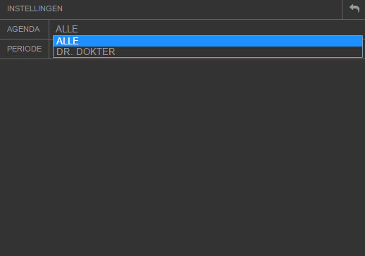Click the PERIODE label
This screenshot has height=256, width=365.
25,49
